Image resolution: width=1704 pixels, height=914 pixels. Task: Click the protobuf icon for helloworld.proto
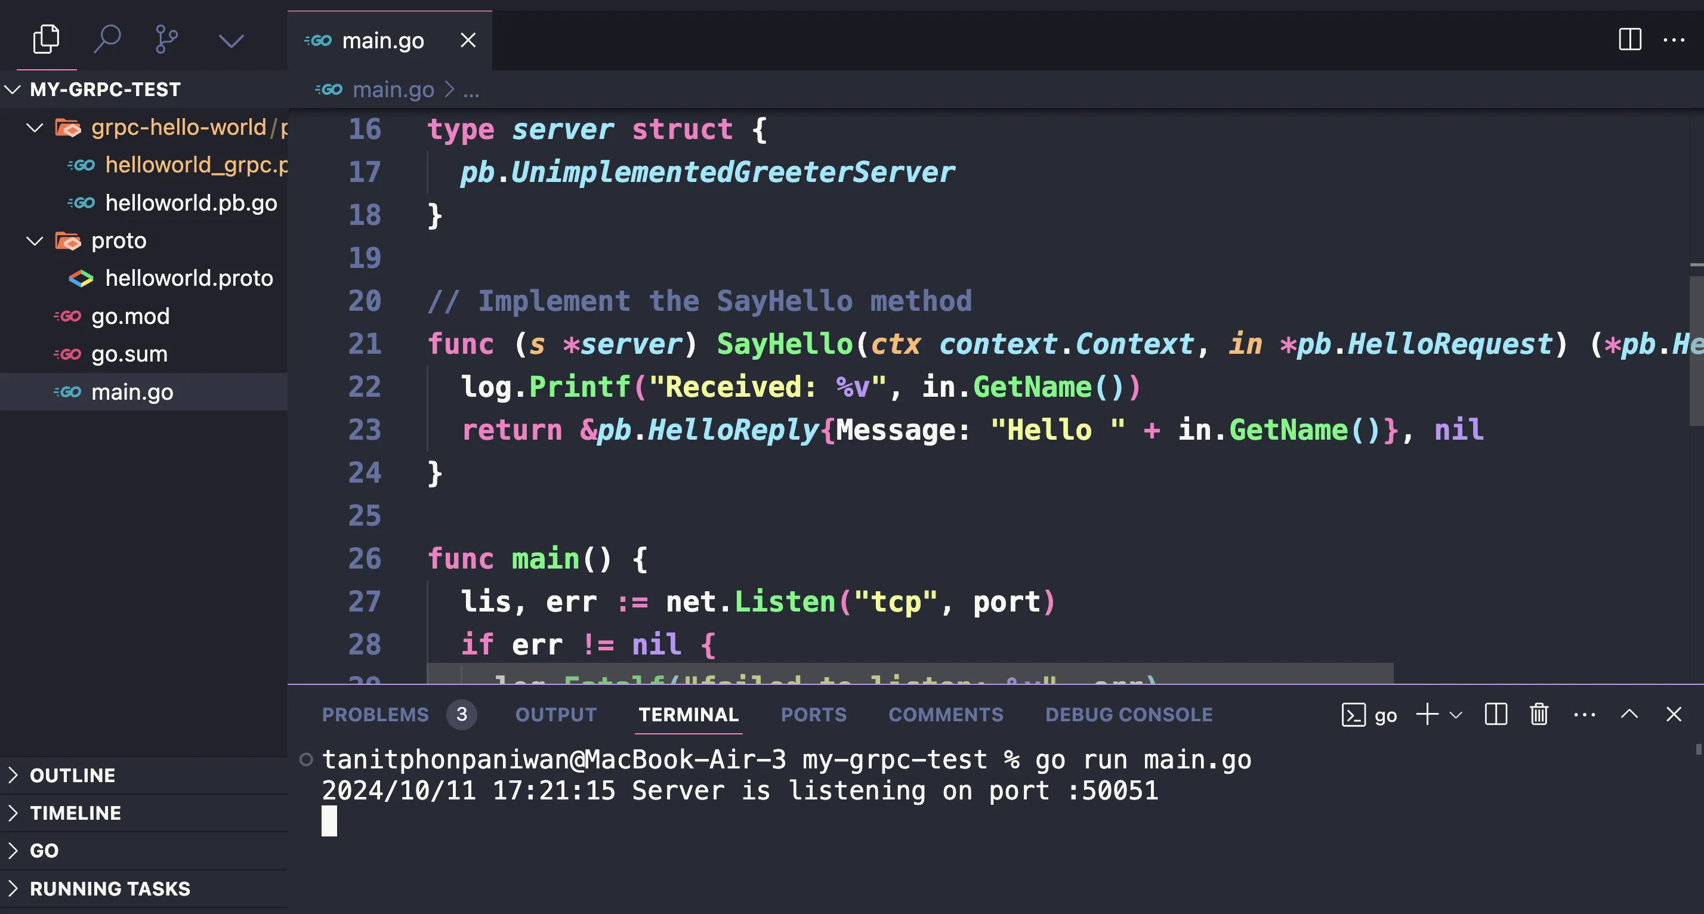81,279
